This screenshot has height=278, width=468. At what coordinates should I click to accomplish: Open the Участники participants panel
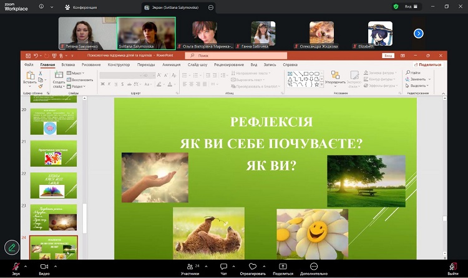click(x=190, y=267)
